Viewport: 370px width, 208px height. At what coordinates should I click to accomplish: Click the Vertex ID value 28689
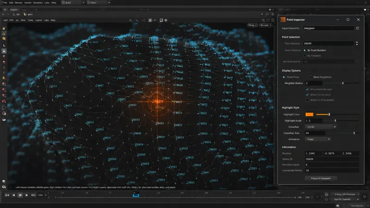coord(309,159)
